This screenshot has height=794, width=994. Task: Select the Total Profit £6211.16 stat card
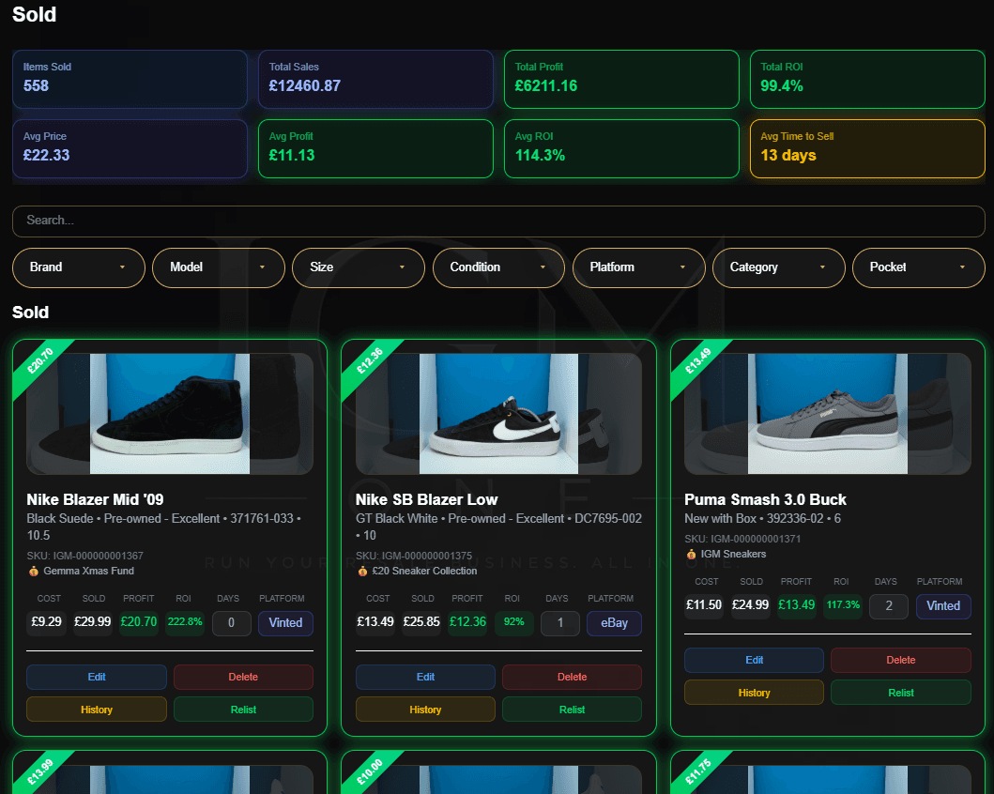pos(622,79)
